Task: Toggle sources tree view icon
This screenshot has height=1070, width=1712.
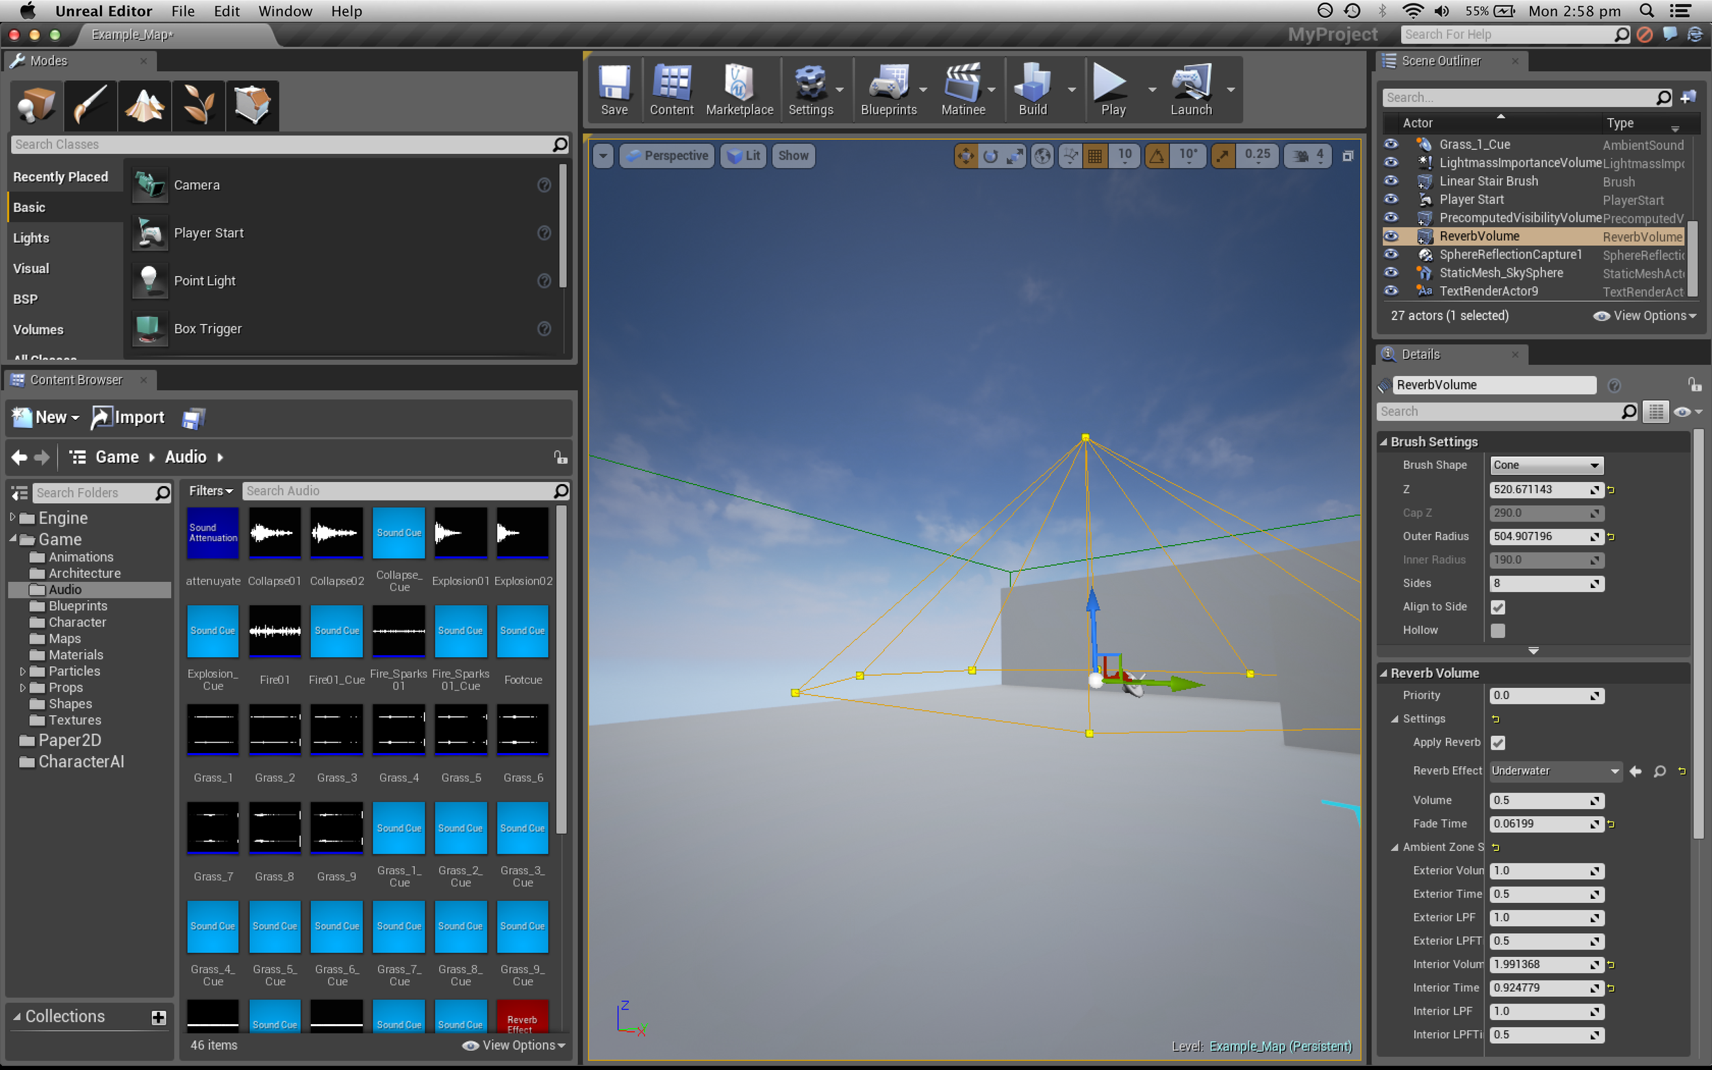Action: (x=20, y=492)
